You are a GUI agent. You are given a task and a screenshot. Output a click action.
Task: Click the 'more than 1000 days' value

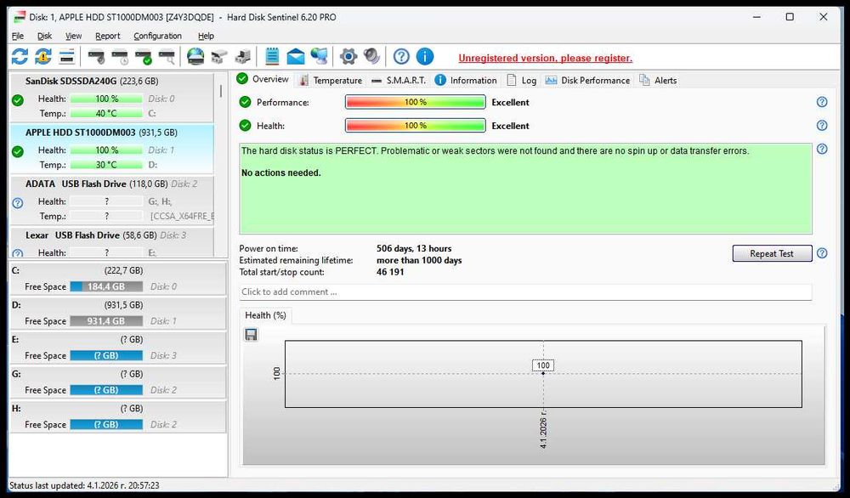pos(419,260)
